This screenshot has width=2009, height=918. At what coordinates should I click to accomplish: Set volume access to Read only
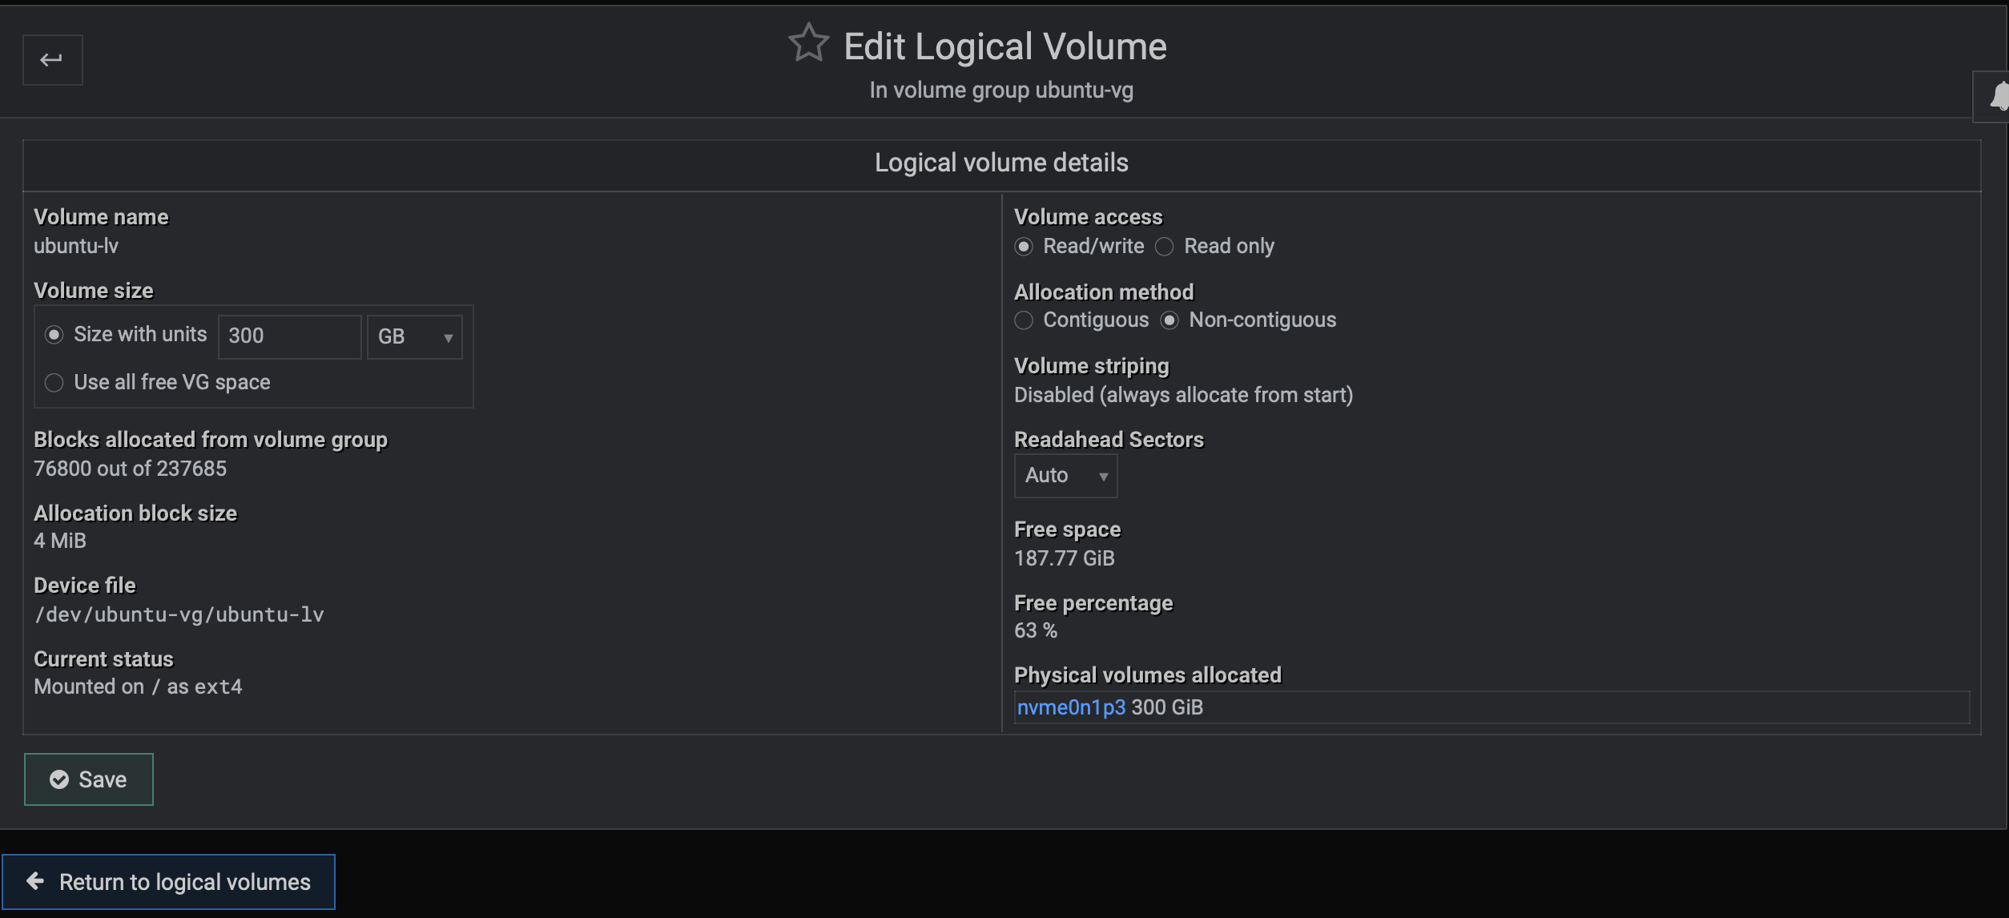(1165, 247)
